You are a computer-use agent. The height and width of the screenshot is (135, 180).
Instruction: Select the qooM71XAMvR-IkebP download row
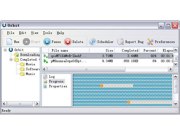coord(108,56)
